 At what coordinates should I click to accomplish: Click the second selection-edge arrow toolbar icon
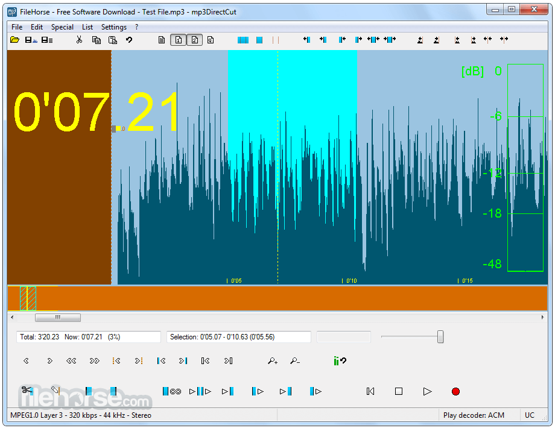click(x=323, y=40)
